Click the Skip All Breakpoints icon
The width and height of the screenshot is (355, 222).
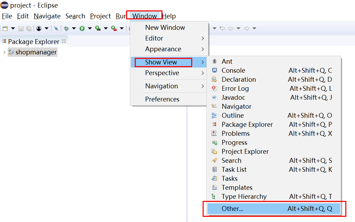coord(56,28)
